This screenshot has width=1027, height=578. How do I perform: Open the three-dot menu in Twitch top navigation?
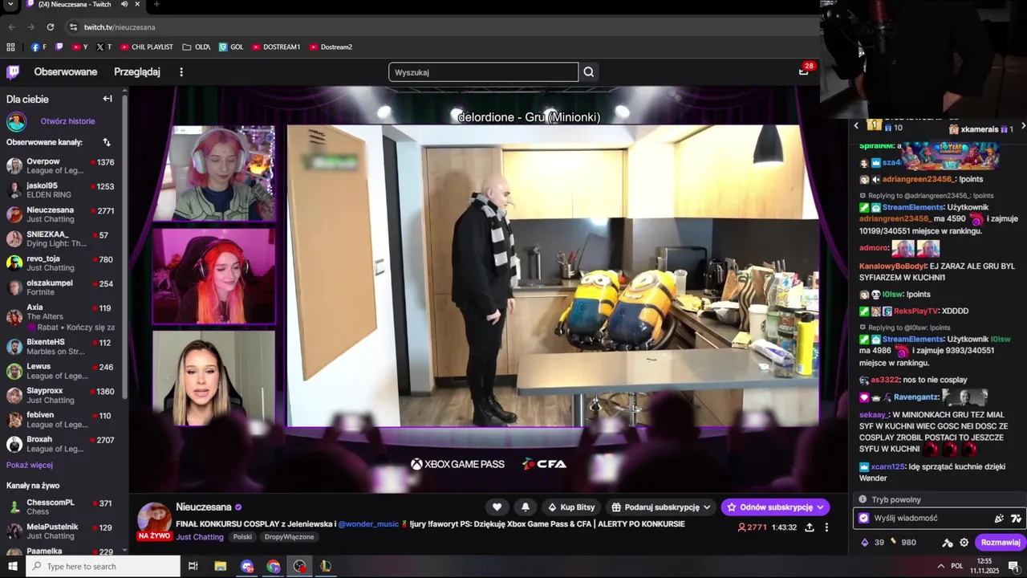point(181,72)
